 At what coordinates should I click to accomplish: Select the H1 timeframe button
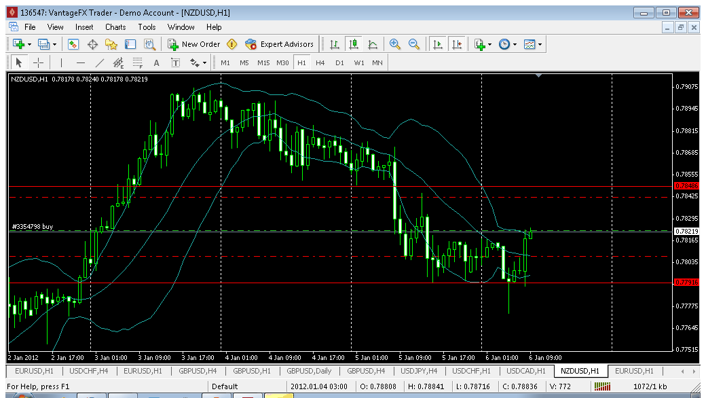coord(301,62)
